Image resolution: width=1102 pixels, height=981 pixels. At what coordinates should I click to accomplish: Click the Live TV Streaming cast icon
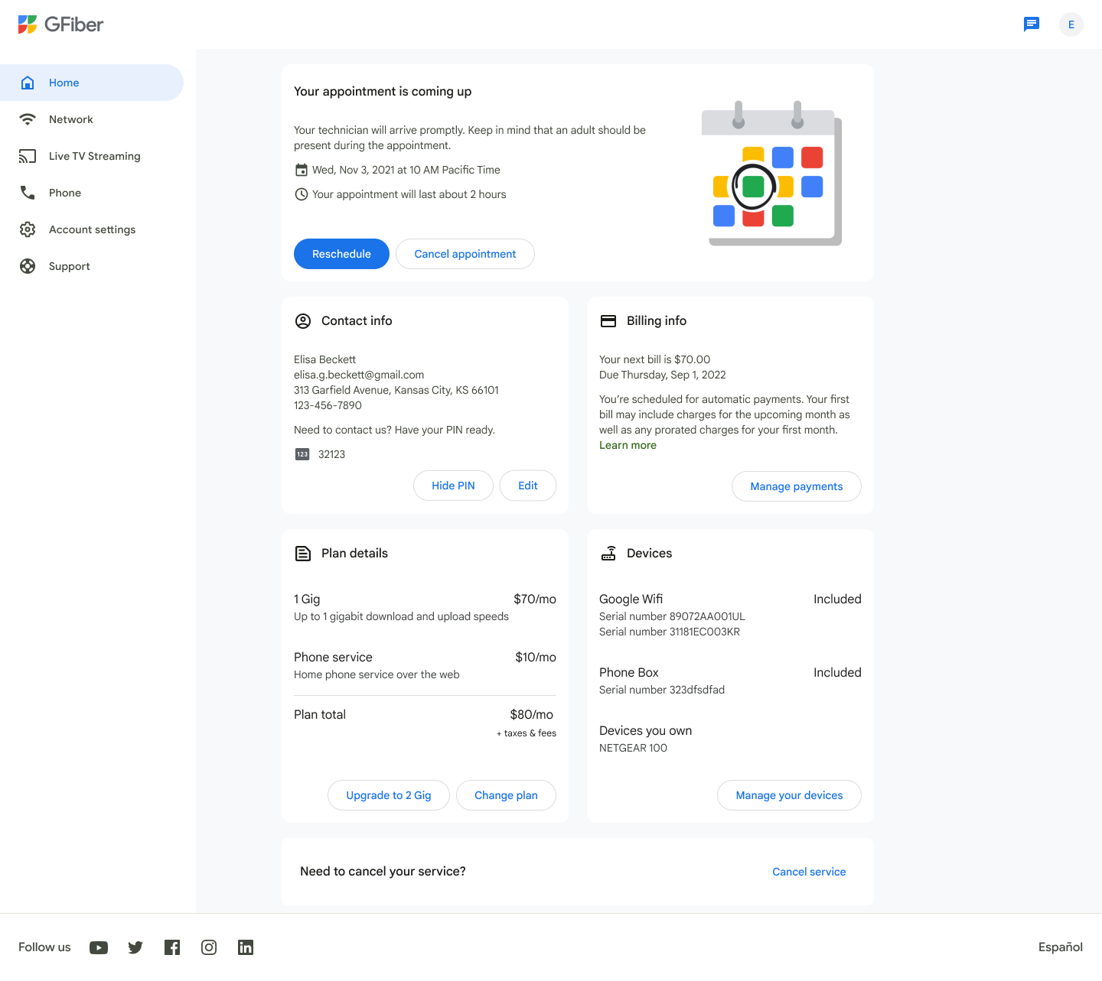[28, 156]
